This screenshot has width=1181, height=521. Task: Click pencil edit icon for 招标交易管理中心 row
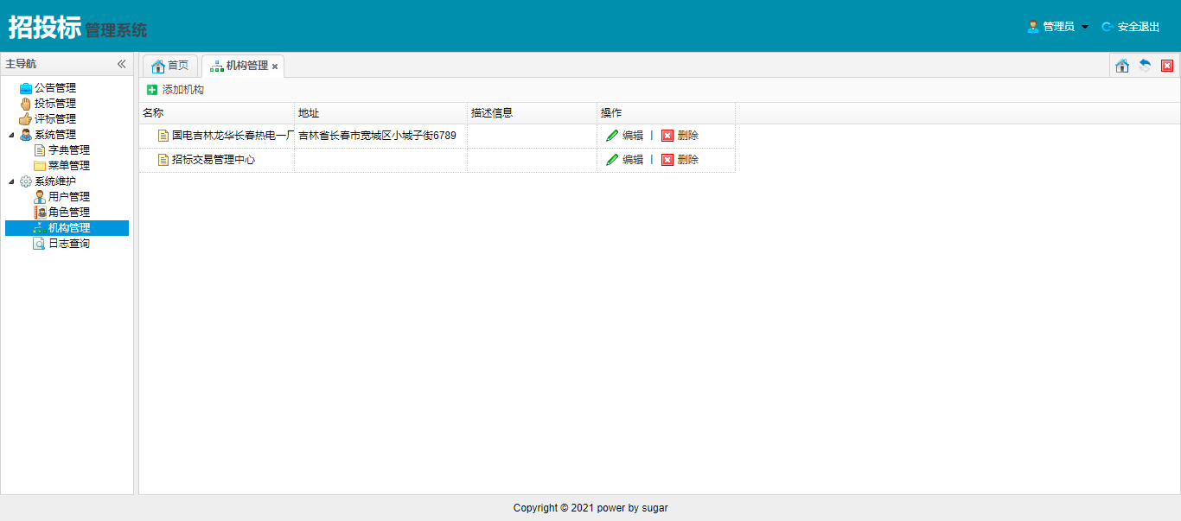[612, 160]
